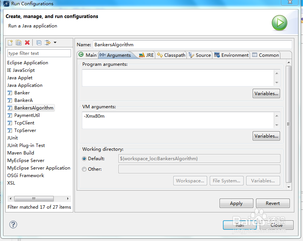The width and height of the screenshot is (303, 241).
Task: Click Variables button under Program arguments
Action: (266, 94)
